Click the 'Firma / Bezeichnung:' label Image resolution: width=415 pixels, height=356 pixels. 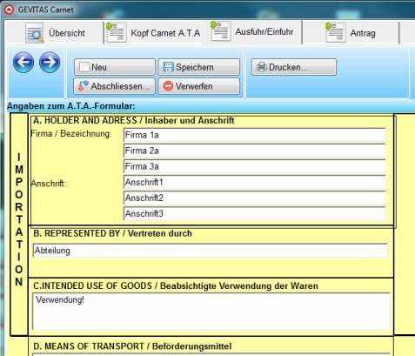(x=71, y=134)
